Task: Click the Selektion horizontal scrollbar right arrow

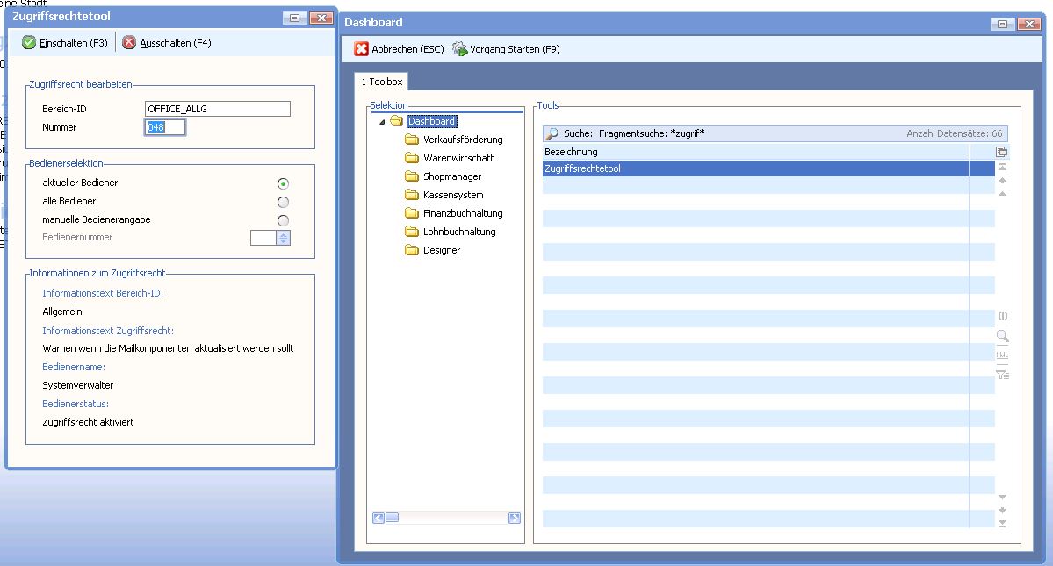Action: point(515,518)
